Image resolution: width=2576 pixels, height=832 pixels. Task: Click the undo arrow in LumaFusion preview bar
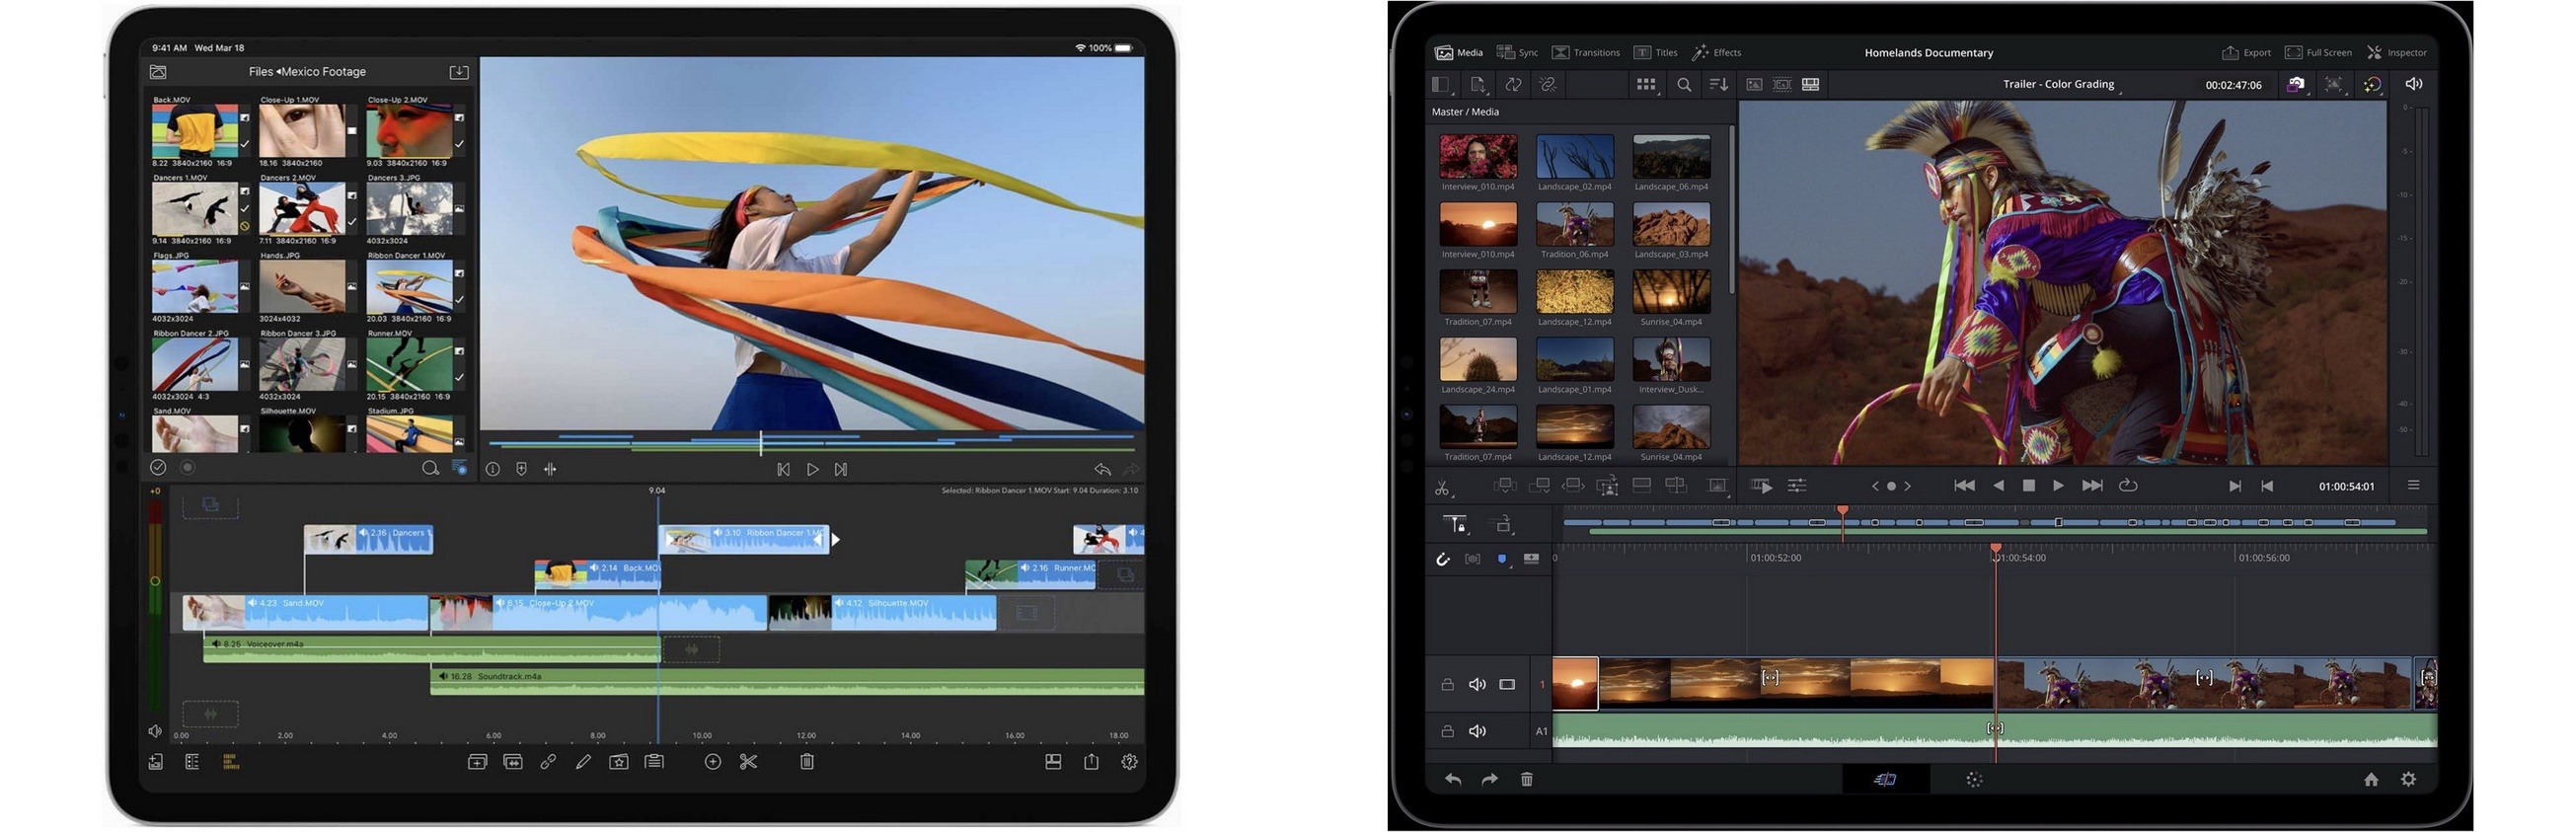[x=1102, y=469]
